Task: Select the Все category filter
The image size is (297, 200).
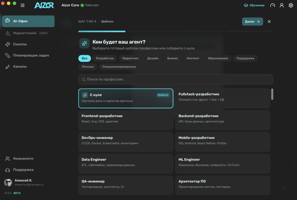Action: pyautogui.click(x=85, y=58)
